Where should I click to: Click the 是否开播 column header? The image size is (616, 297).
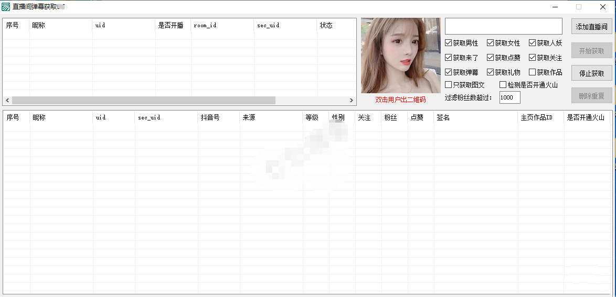173,25
